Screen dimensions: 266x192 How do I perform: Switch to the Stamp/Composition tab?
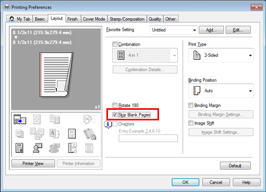[x=127, y=19]
